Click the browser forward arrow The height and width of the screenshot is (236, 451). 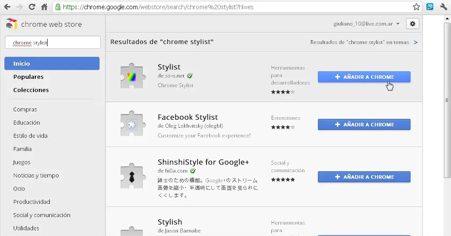tap(19, 7)
